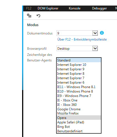
Task: Click the F12 label in the toolbar
Action: pos(29,8)
